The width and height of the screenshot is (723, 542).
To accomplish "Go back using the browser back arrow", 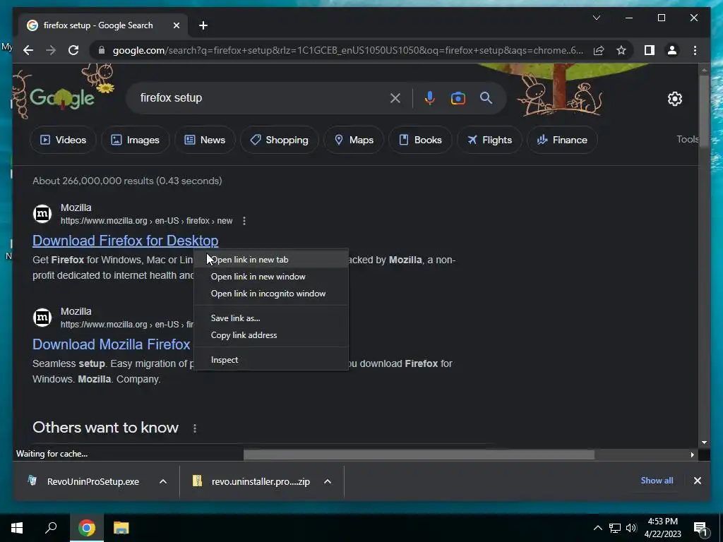I will pos(28,50).
